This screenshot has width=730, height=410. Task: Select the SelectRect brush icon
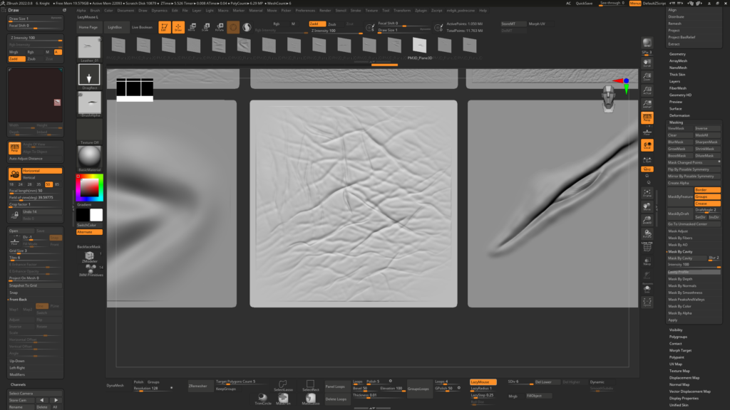(310, 385)
